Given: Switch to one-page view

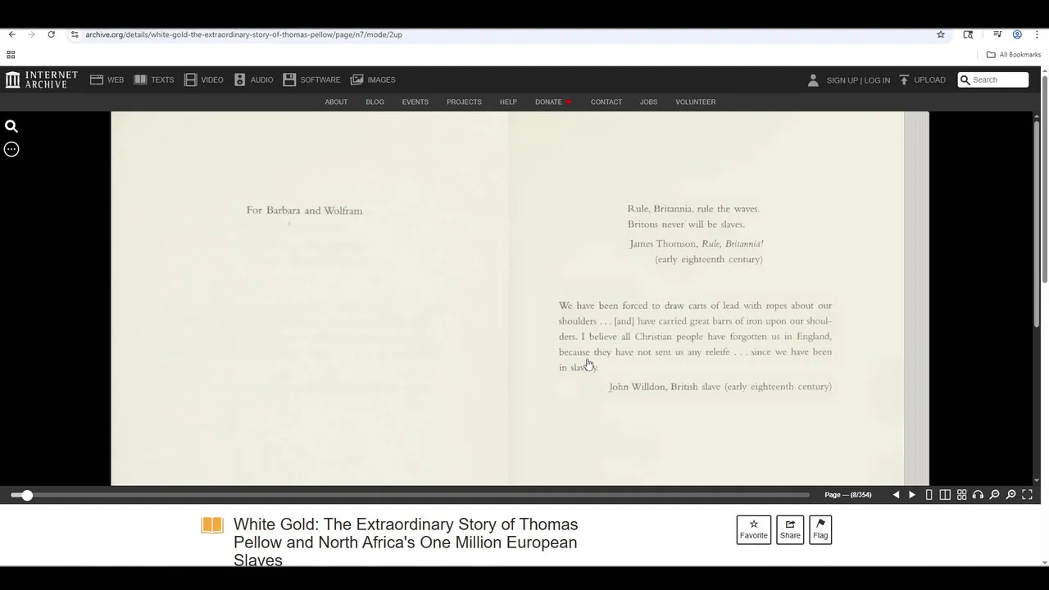Looking at the screenshot, I should [929, 495].
